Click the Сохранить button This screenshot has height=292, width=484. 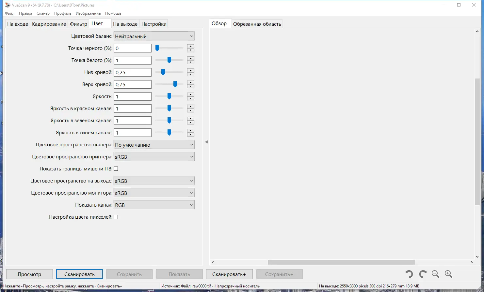pyautogui.click(x=129, y=274)
